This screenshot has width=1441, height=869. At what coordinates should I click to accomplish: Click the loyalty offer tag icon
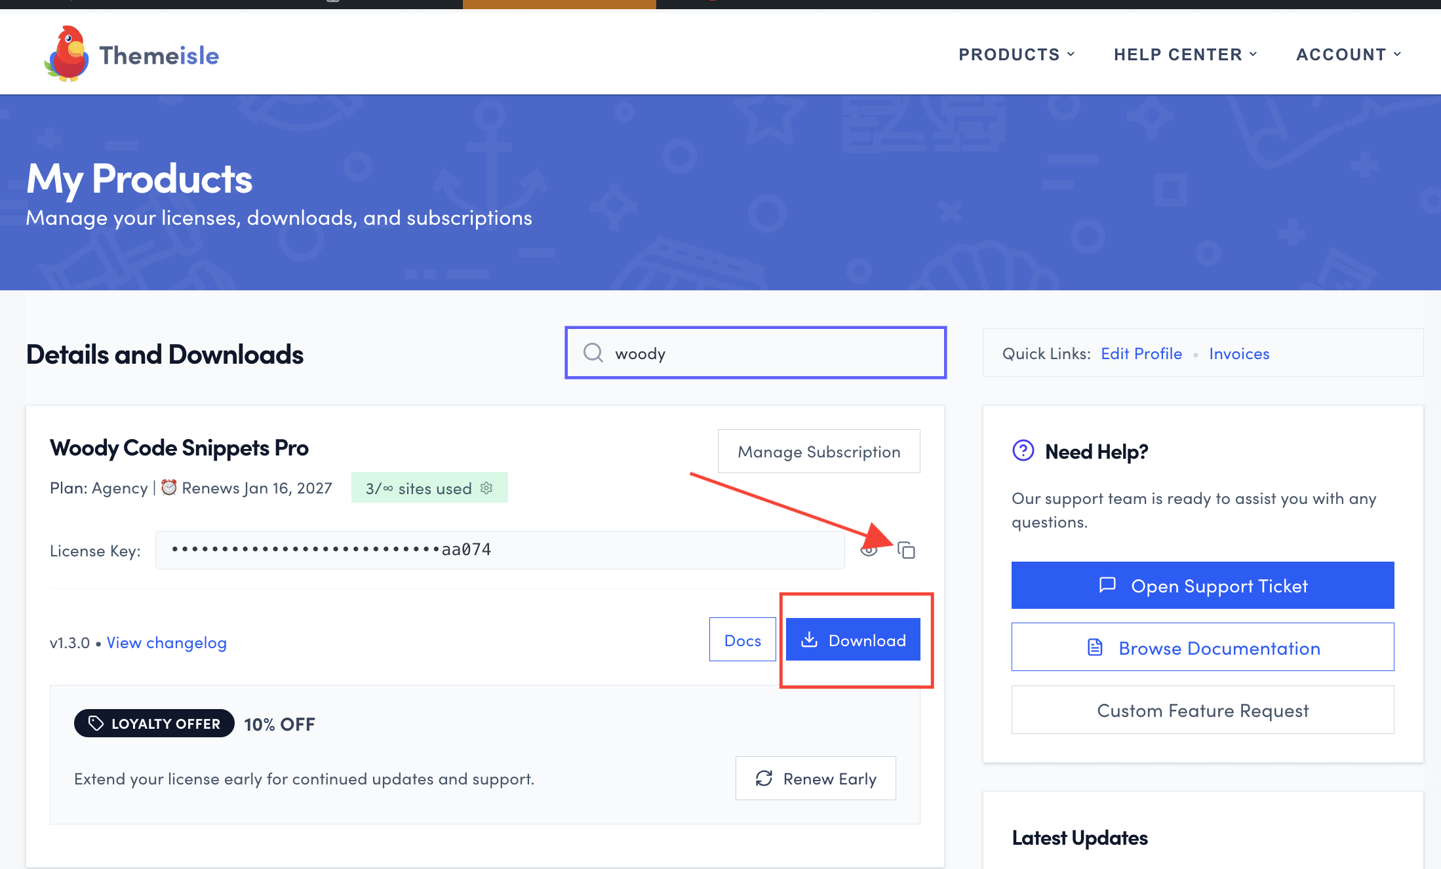(96, 724)
